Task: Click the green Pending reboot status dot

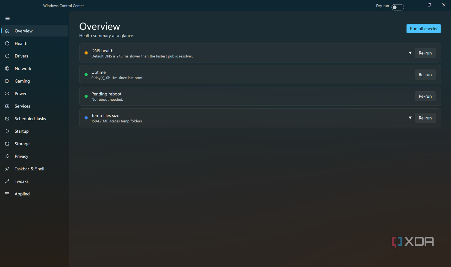Action: pyautogui.click(x=86, y=96)
